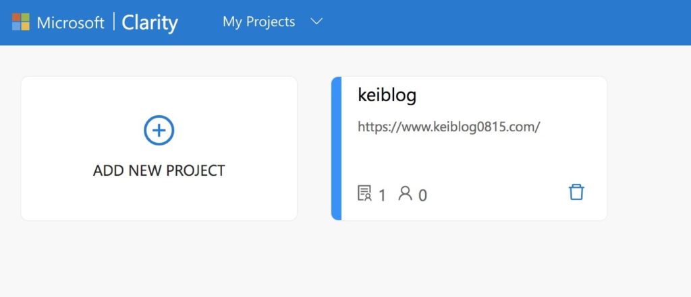Viewport: 691px width, 297px height.
Task: Open the keiblog project title
Action: tap(387, 95)
